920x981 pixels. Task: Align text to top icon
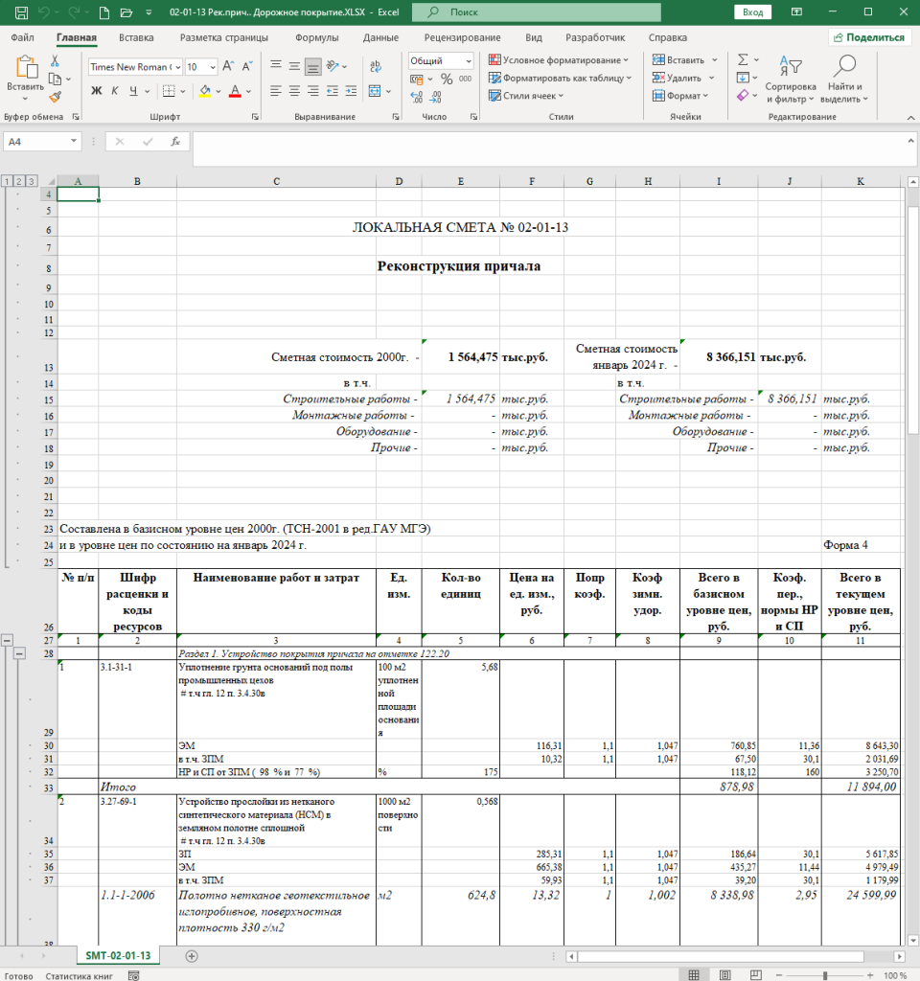tap(275, 65)
